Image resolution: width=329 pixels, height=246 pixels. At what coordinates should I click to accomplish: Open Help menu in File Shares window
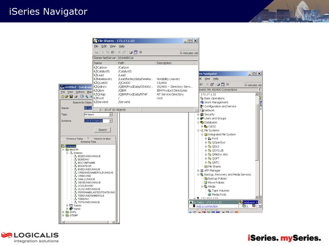(x=122, y=46)
